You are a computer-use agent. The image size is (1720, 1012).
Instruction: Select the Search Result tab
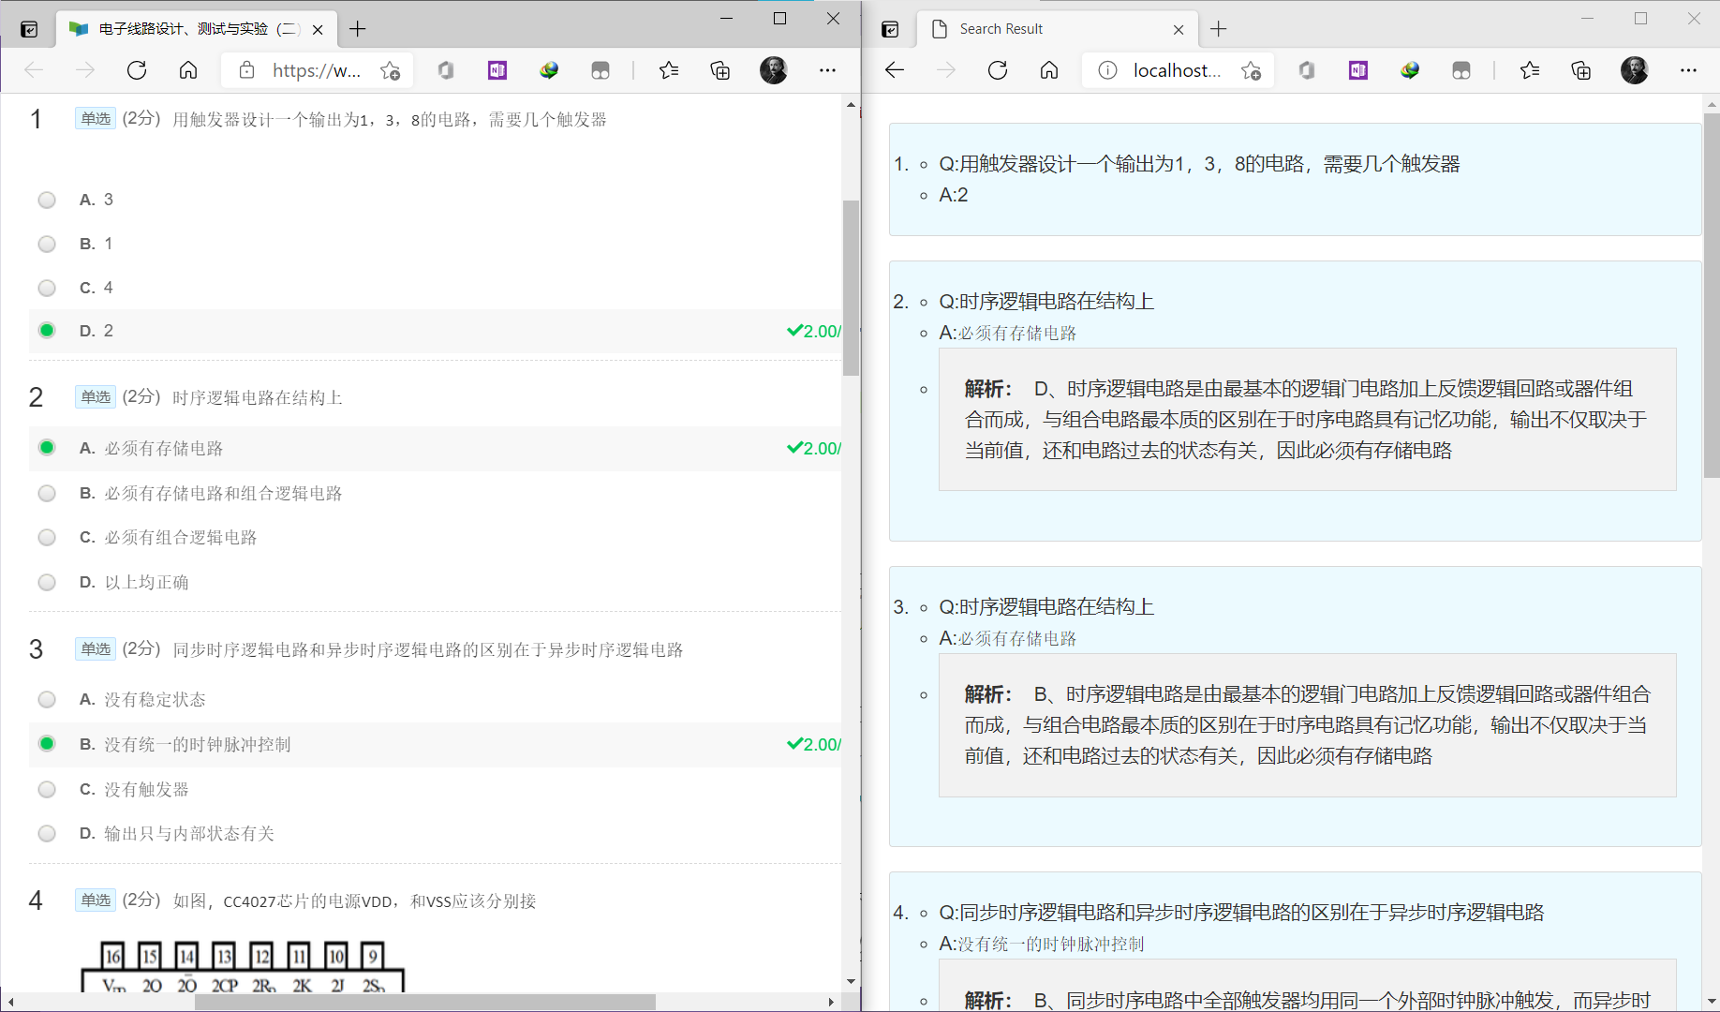(x=1055, y=29)
